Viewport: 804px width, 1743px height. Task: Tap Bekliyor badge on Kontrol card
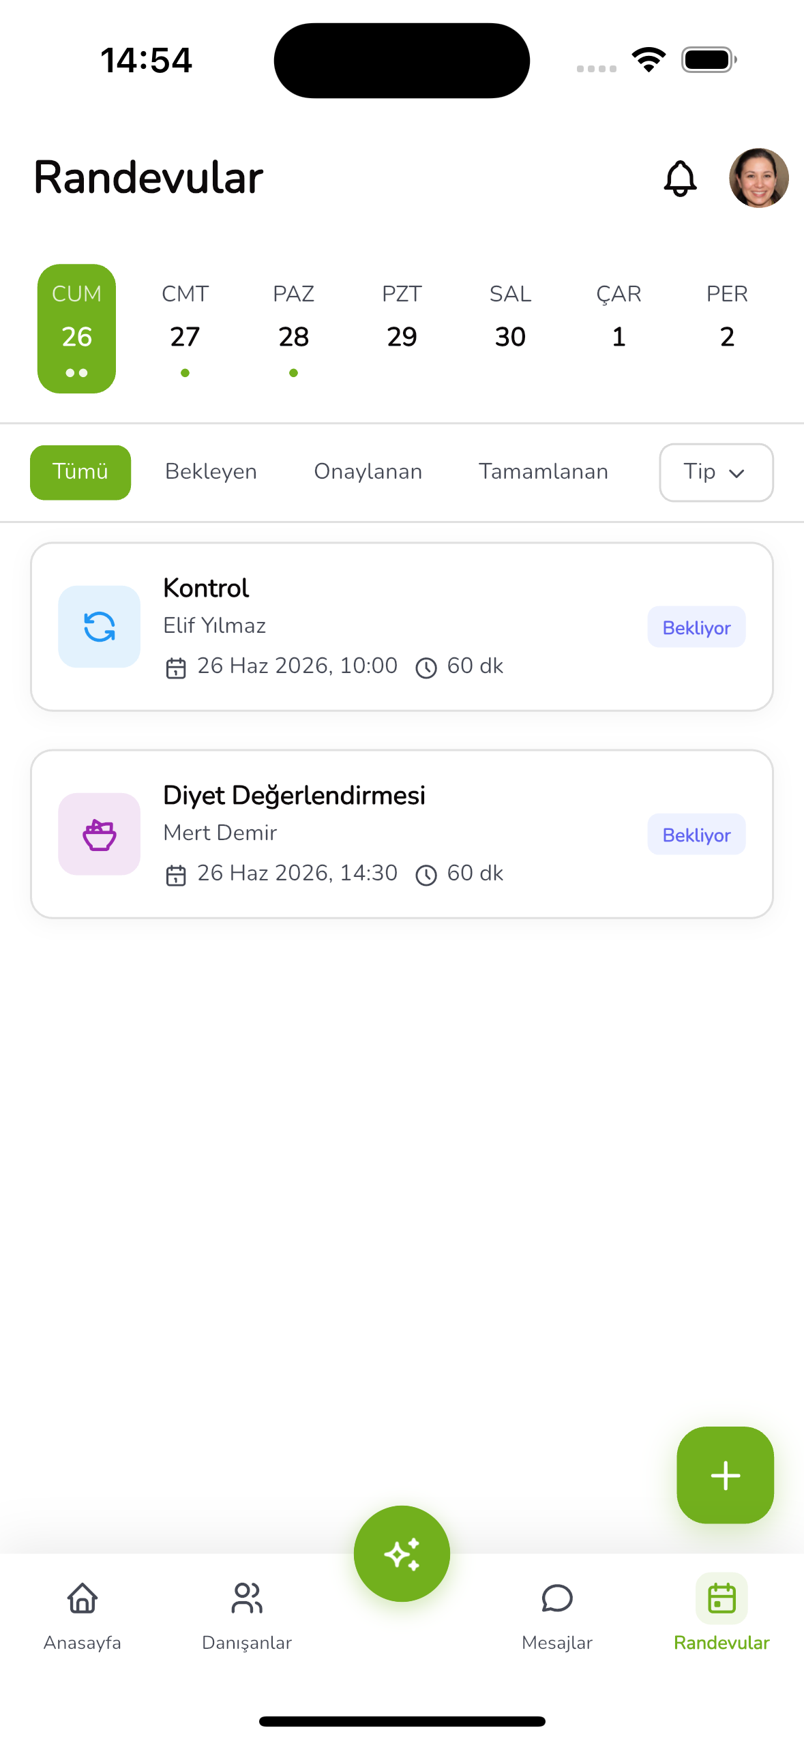(x=696, y=627)
